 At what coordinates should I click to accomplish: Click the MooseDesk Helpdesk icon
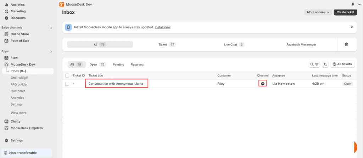(6, 128)
